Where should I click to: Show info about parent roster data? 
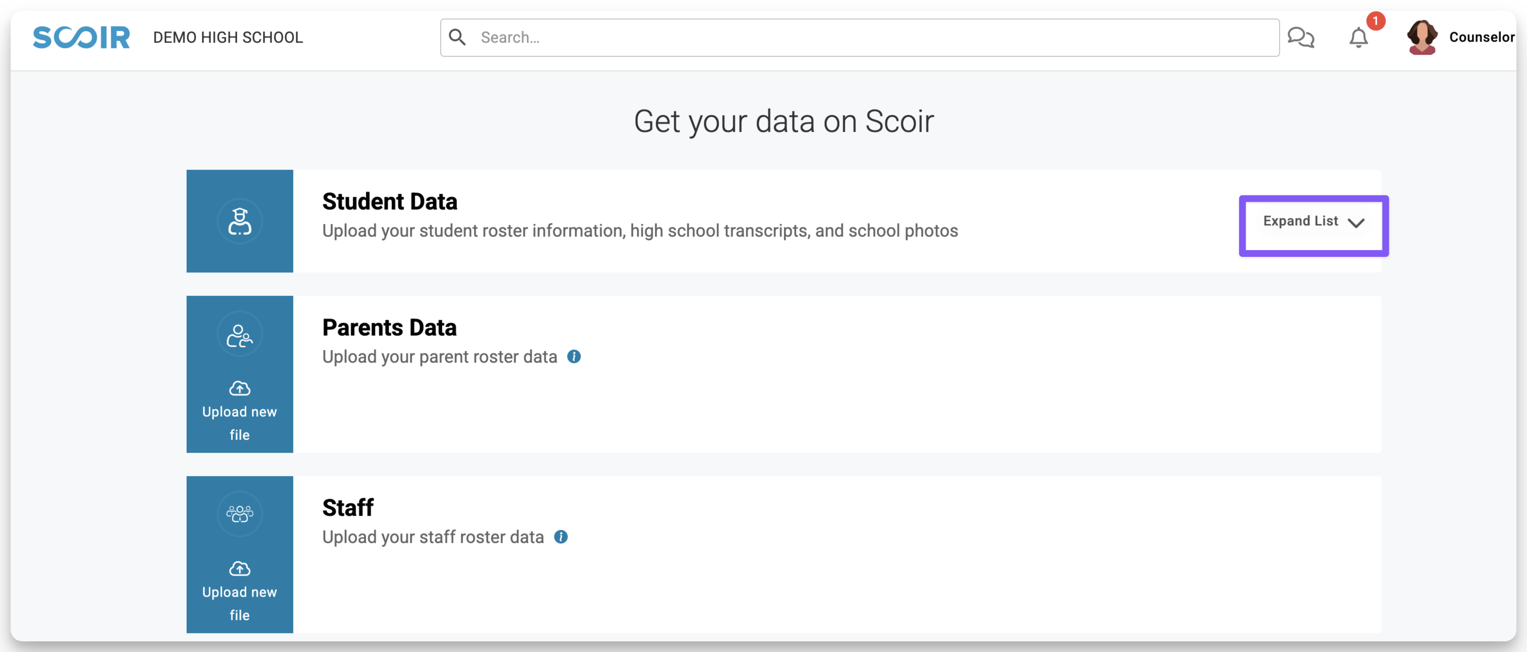574,356
